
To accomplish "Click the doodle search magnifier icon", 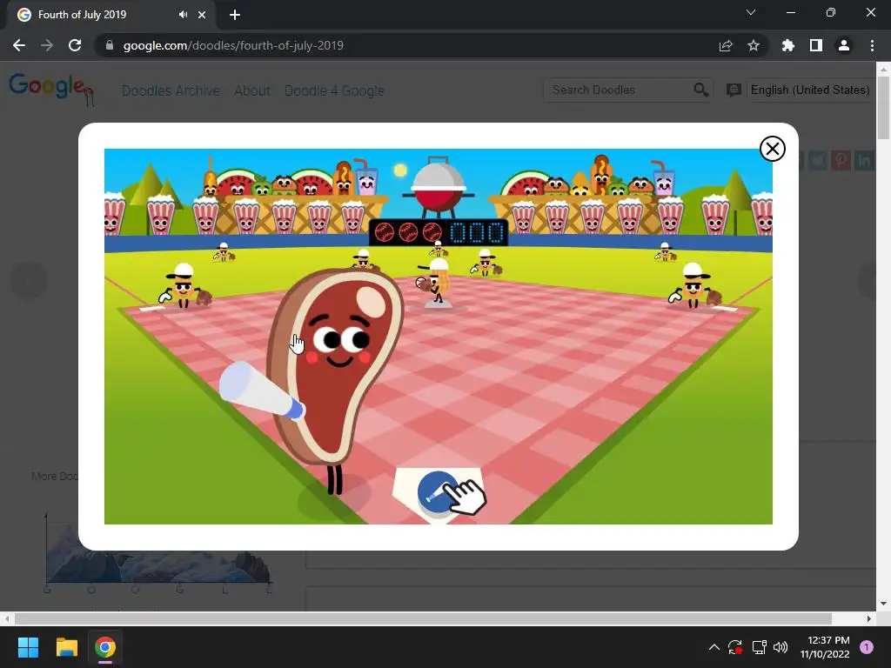I will click(x=701, y=90).
